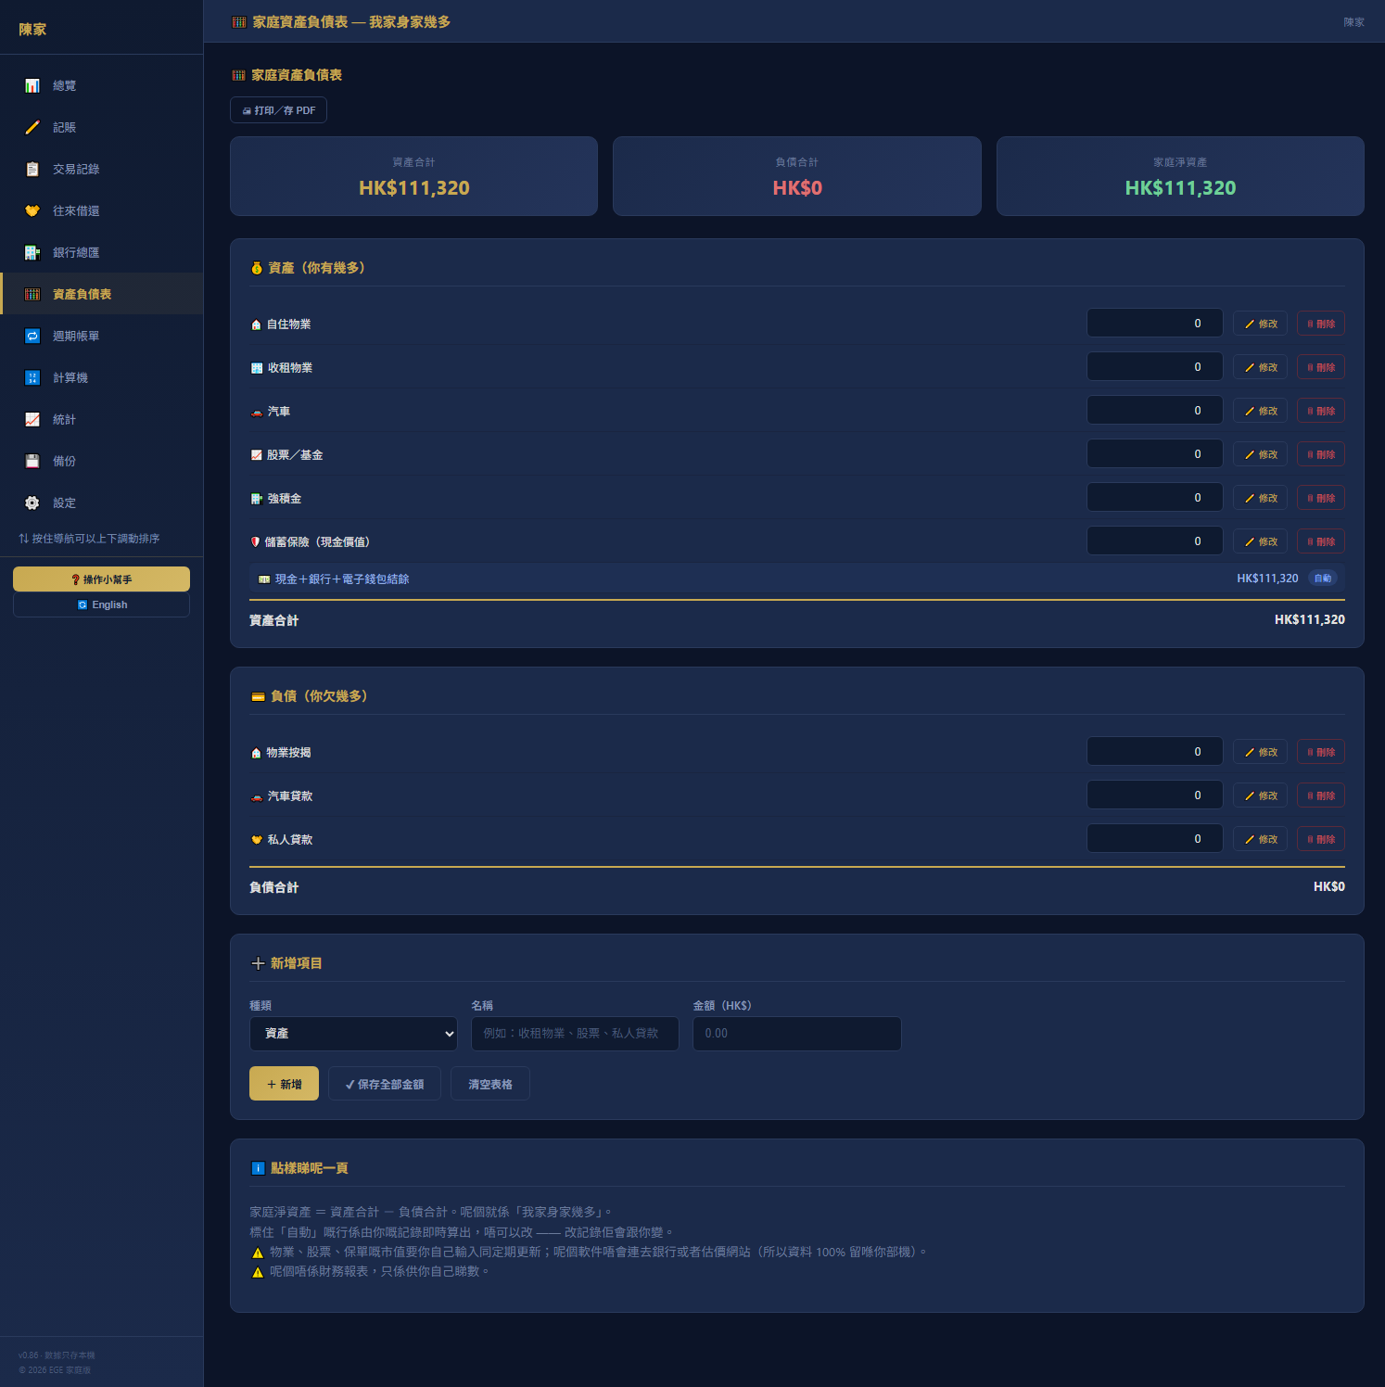The width and height of the screenshot is (1385, 1387).
Task: Click the 家庭淨資產 summary card
Action: pos(1180,176)
